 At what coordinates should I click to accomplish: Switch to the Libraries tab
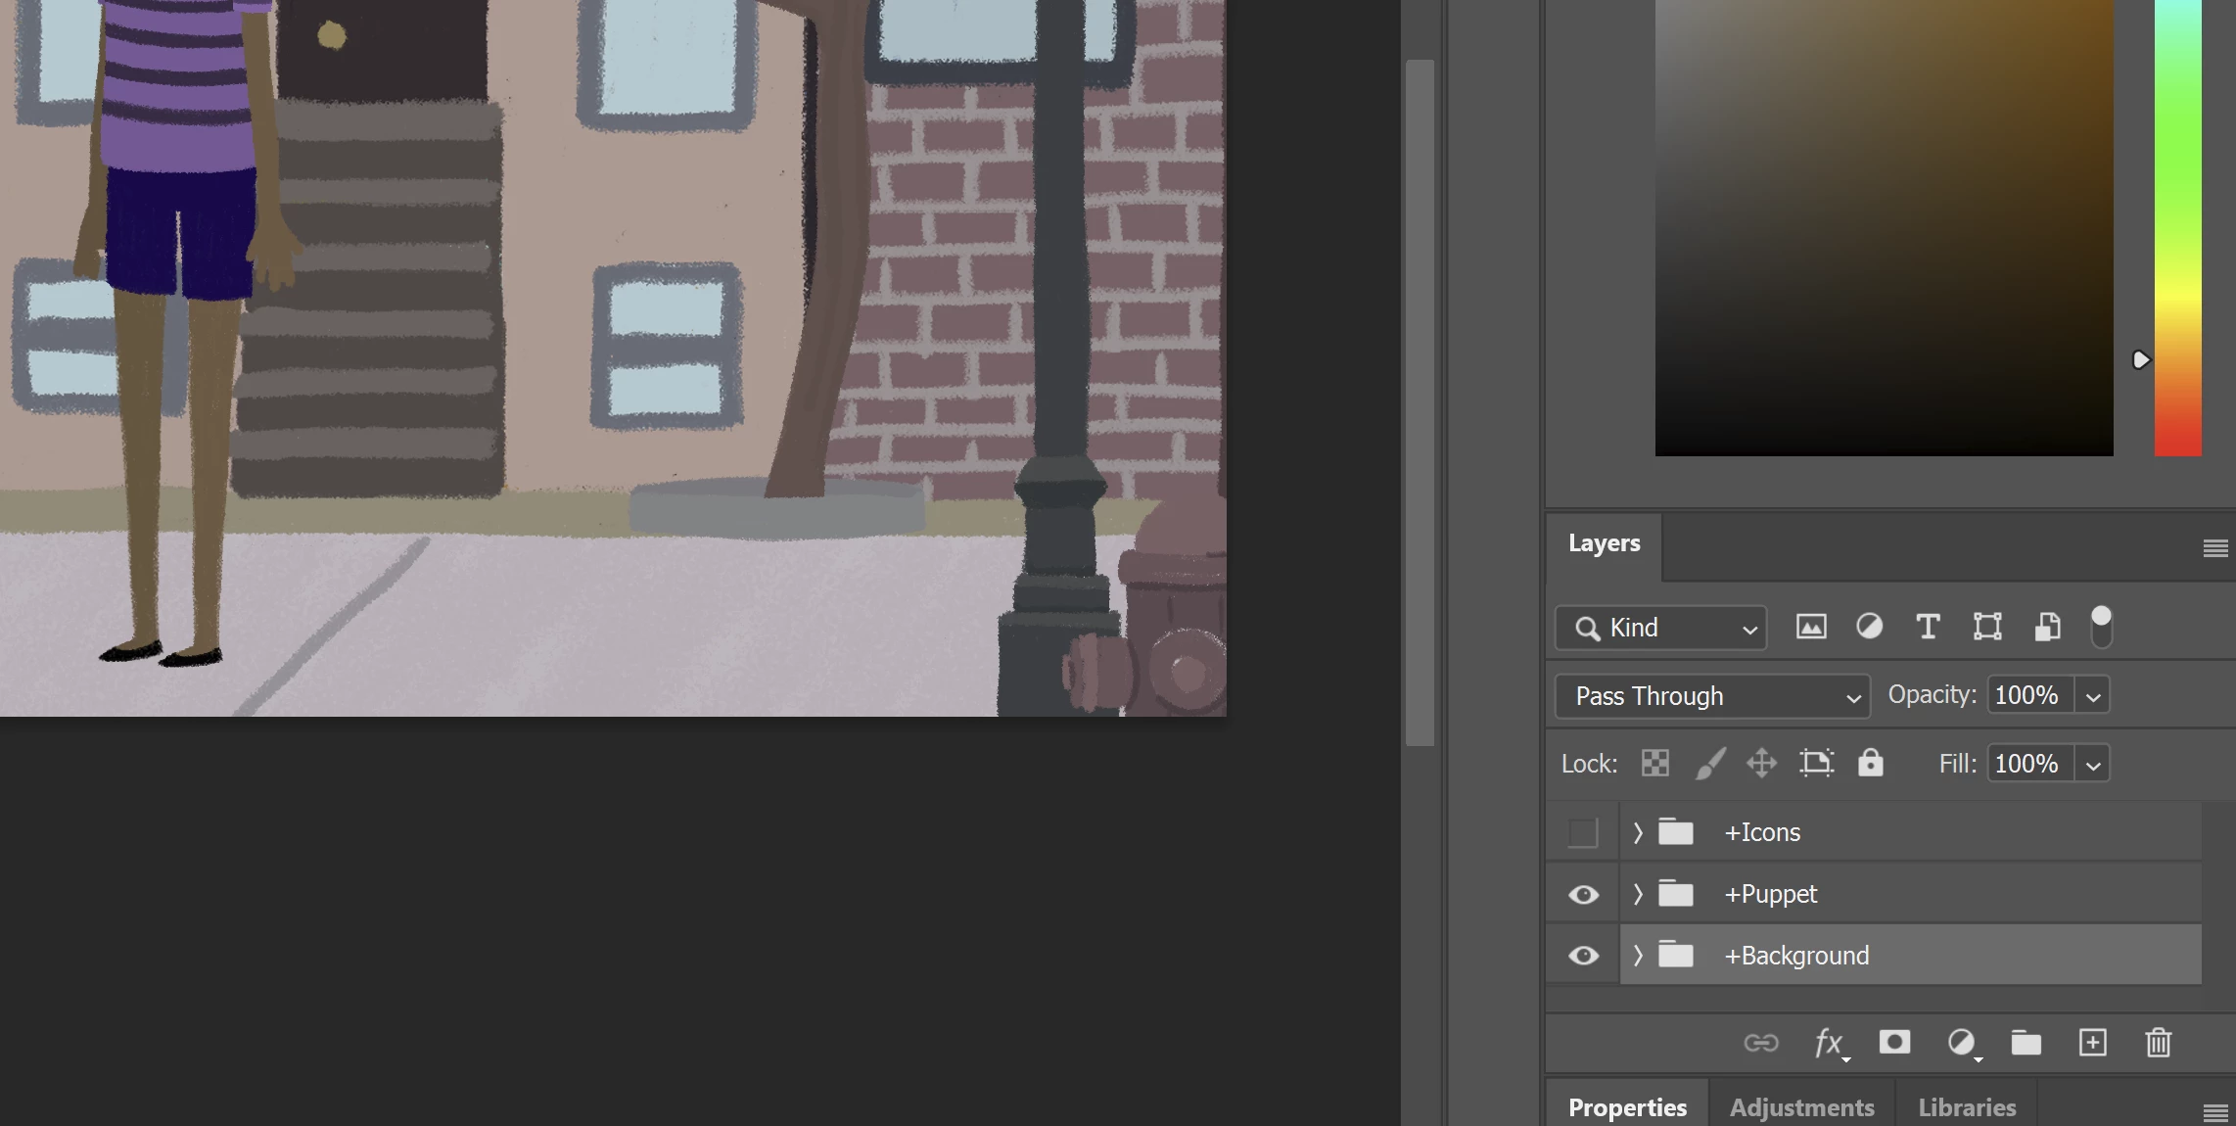tap(1967, 1107)
